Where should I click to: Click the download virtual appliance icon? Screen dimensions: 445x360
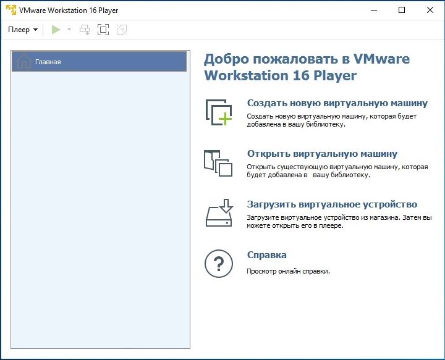coord(219,213)
